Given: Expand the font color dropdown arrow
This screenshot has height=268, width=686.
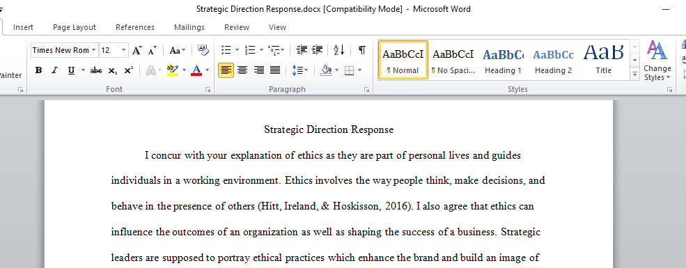Looking at the screenshot, I should (208, 70).
